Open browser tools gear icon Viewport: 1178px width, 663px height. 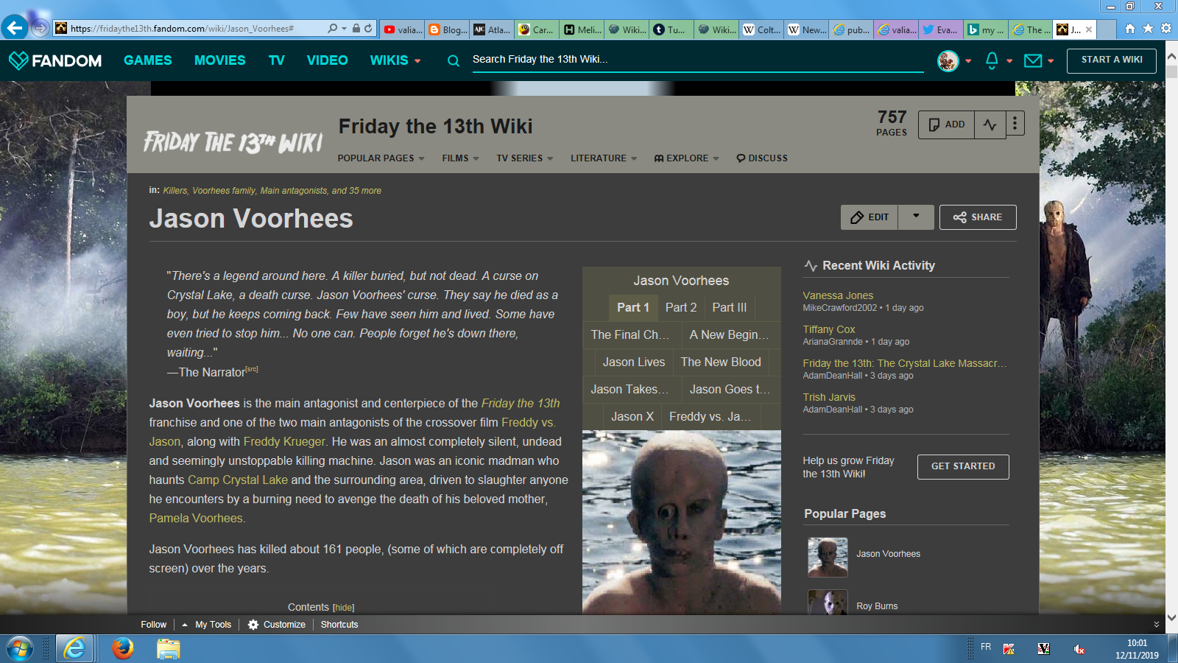(x=1166, y=29)
